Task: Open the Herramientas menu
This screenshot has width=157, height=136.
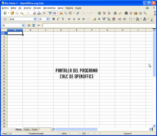Action: click(49, 8)
